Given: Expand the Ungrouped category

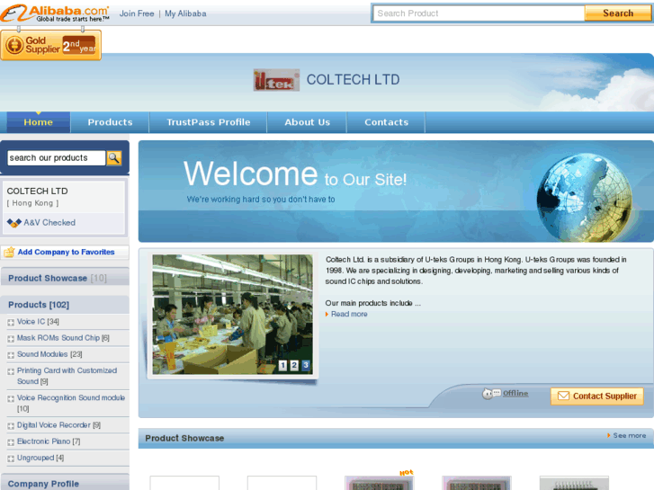Looking at the screenshot, I should point(11,459).
